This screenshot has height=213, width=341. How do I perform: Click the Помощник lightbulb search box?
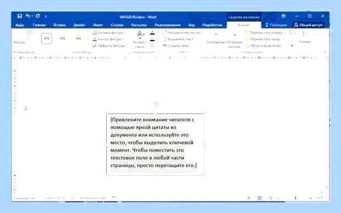coord(276,25)
